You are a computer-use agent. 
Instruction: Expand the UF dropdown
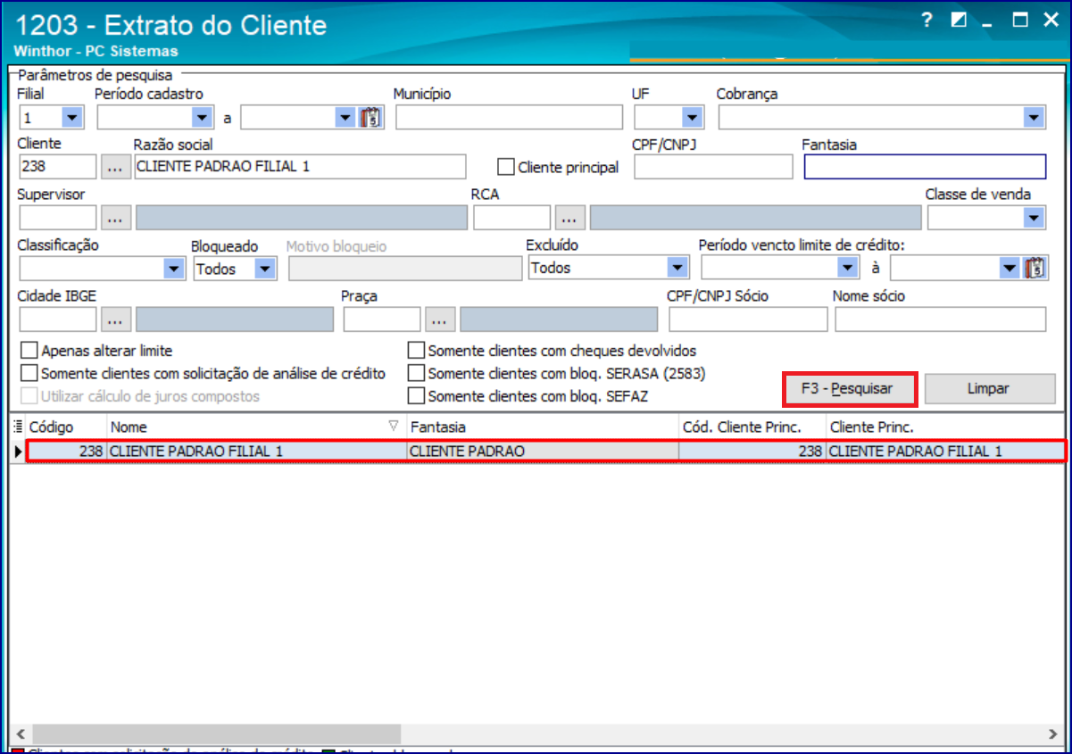[x=692, y=118]
